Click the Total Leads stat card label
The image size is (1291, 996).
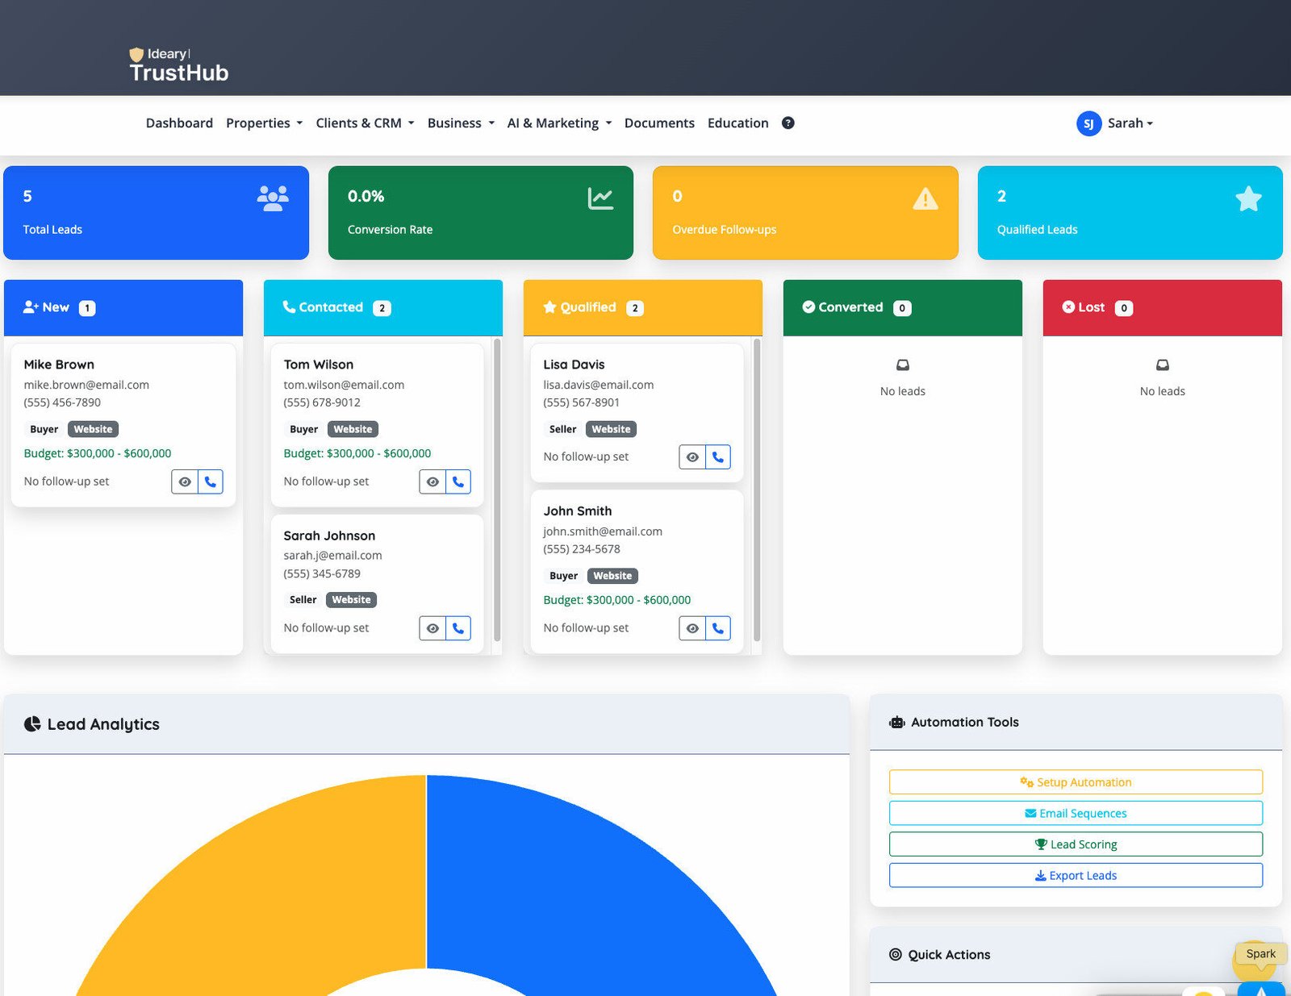52,230
